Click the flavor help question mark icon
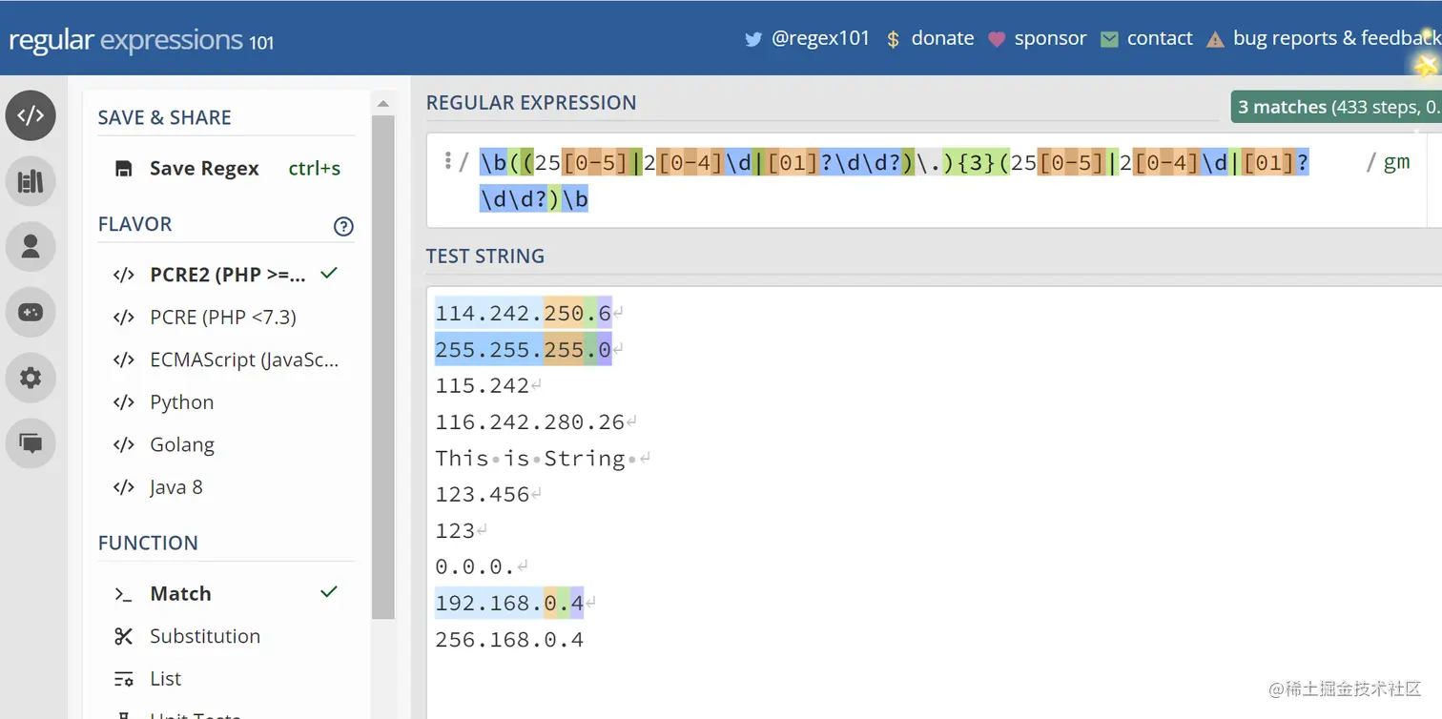Screen dimensions: 1442x719 (343, 226)
